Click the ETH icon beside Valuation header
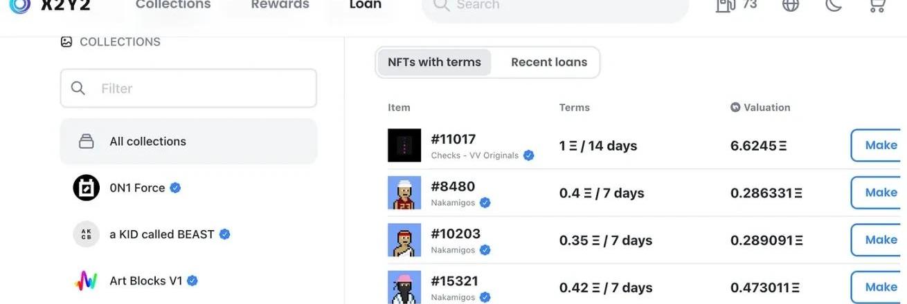 point(735,108)
